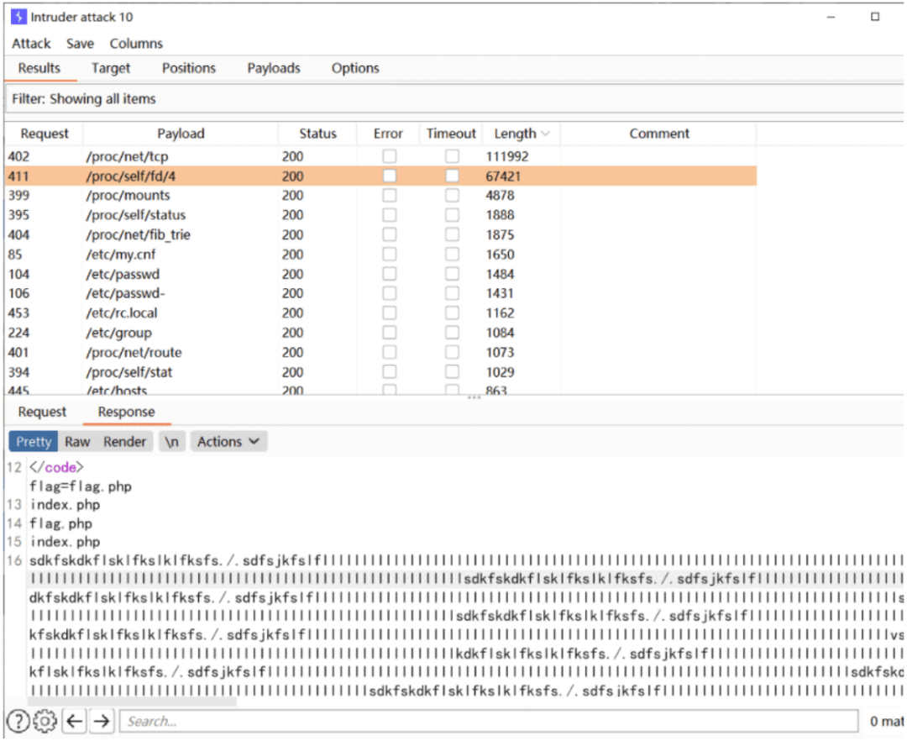Click the response Search input field
This screenshot has height=741, width=907.
489,722
